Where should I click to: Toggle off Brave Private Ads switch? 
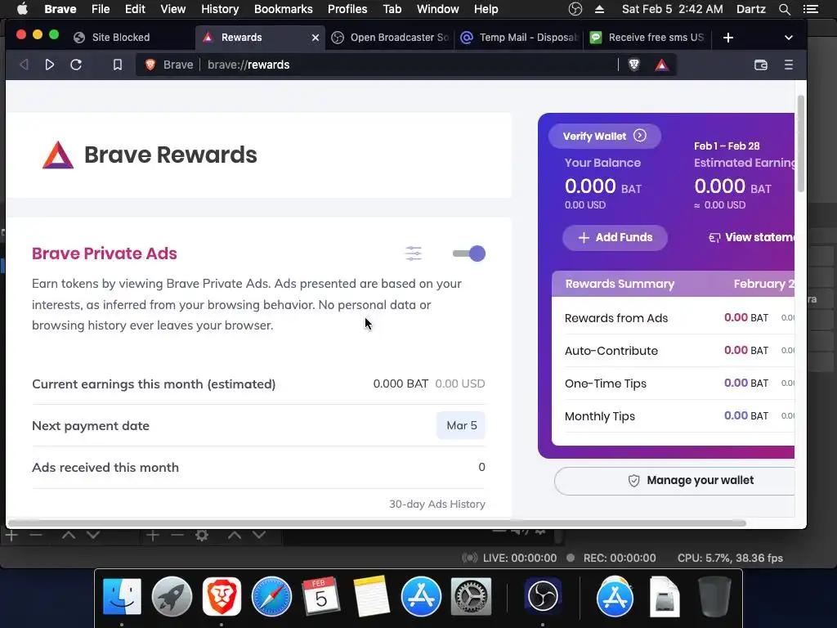468,253
